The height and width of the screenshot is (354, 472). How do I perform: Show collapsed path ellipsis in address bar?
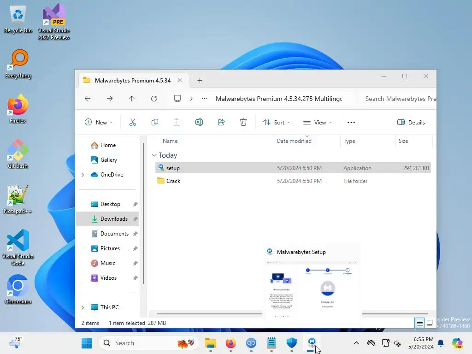tap(205, 99)
